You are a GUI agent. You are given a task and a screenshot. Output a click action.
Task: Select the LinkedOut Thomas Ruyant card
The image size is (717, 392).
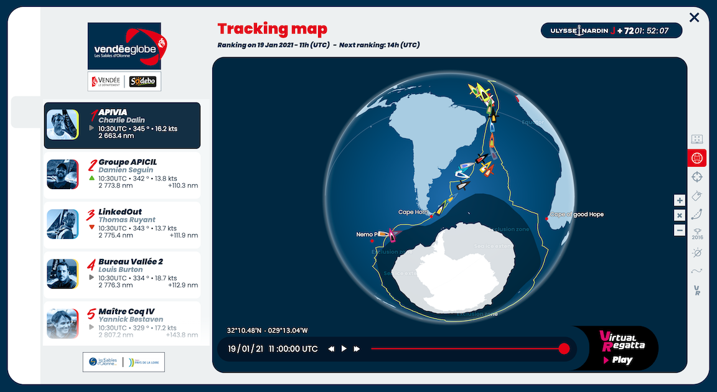click(122, 225)
